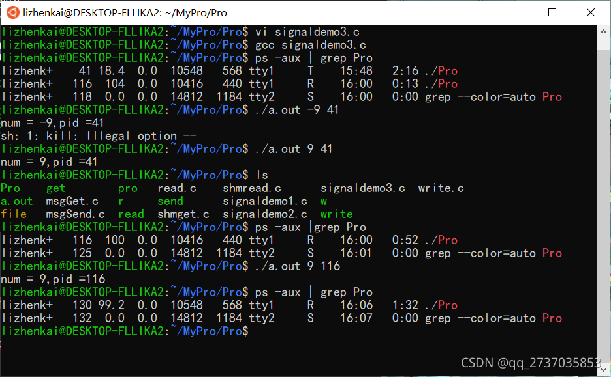Click green 'send' executable in listing

(170, 201)
